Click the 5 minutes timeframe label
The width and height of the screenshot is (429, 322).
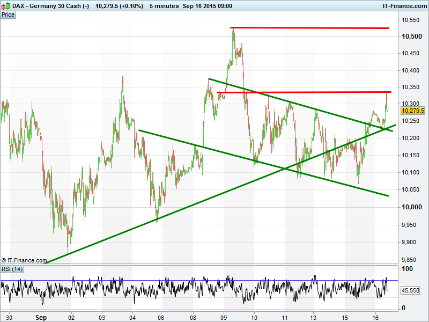tap(164, 6)
